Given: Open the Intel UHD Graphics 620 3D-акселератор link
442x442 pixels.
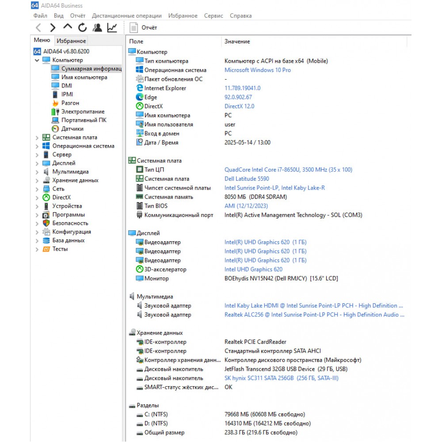Looking at the screenshot, I should click(253, 270).
